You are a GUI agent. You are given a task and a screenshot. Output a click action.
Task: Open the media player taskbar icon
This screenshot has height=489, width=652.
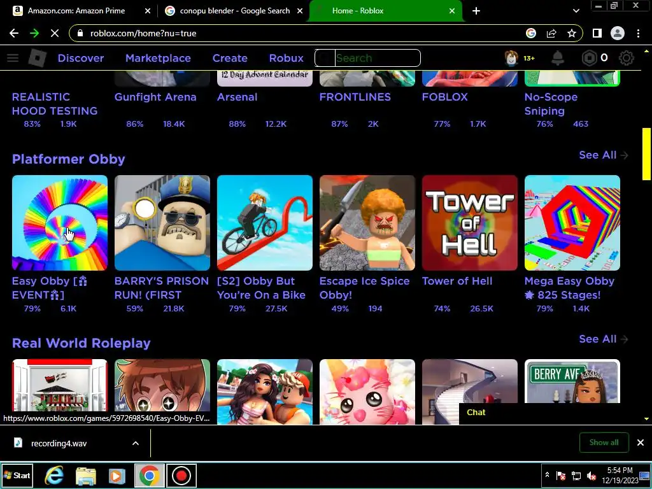(x=117, y=475)
